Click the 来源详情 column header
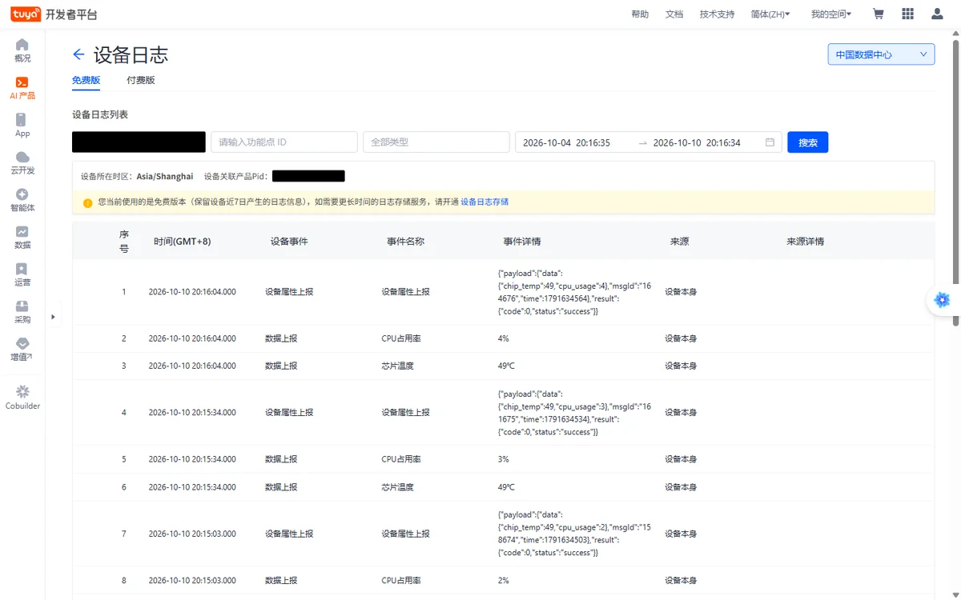The height and width of the screenshot is (600, 961). (805, 242)
